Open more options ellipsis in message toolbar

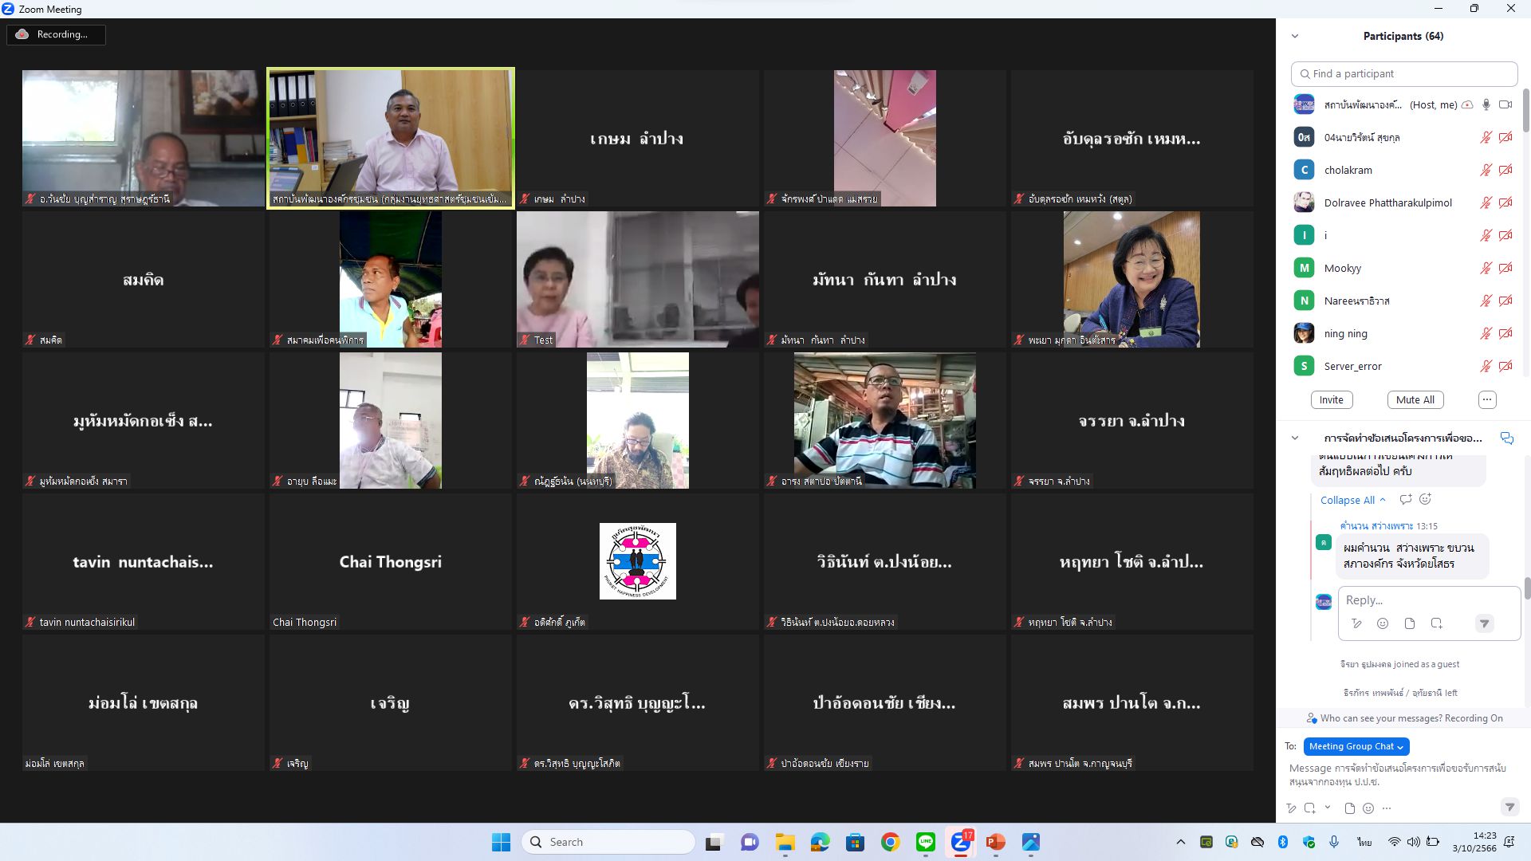pyautogui.click(x=1387, y=808)
